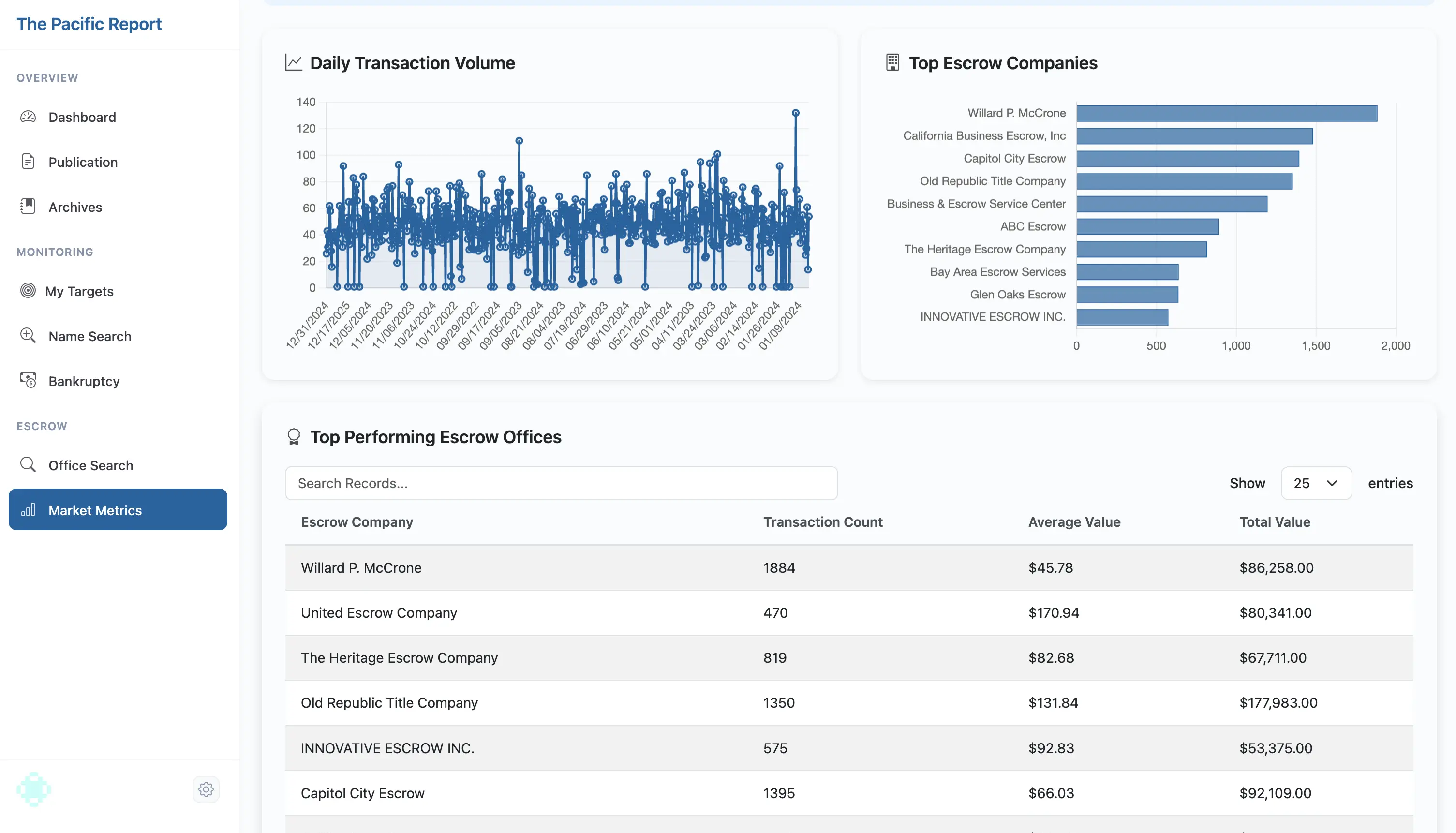This screenshot has height=833, width=1456.
Task: Click the Name Search magnifier icon
Action: [28, 336]
